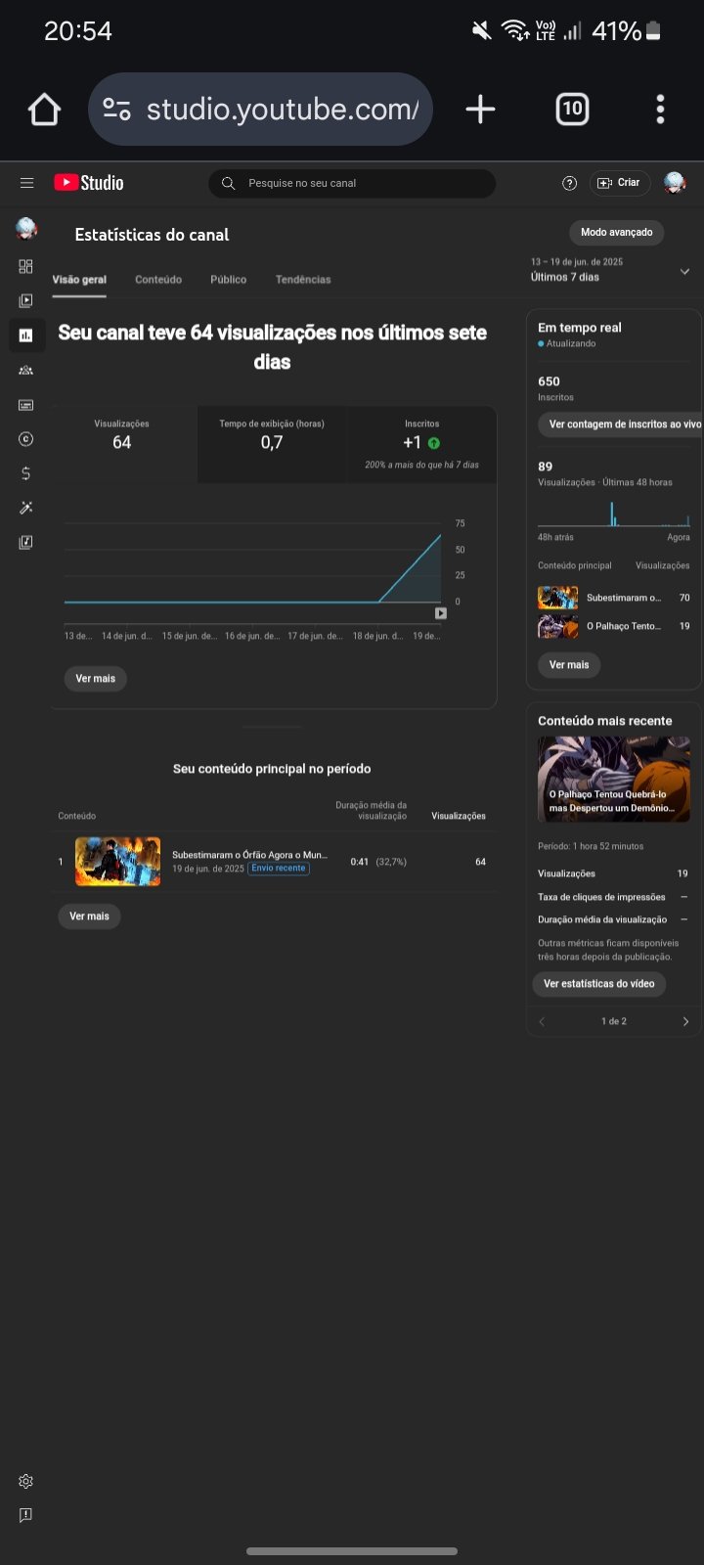The width and height of the screenshot is (704, 1565).
Task: Switch to the Público tab
Action: click(229, 280)
